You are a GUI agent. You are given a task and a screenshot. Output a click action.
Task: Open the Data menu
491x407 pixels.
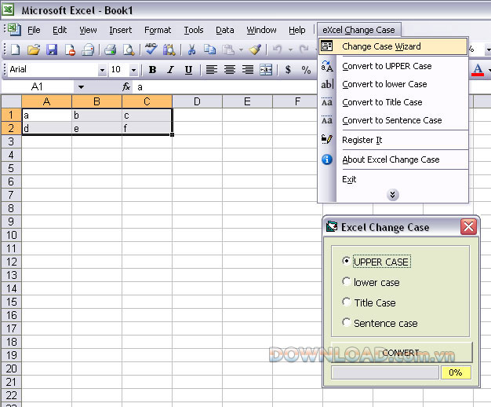tap(225, 30)
